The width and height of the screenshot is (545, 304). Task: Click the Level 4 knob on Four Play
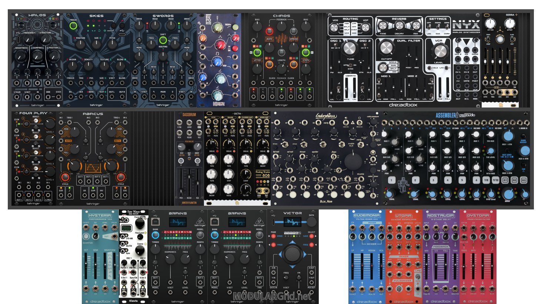[49, 171]
